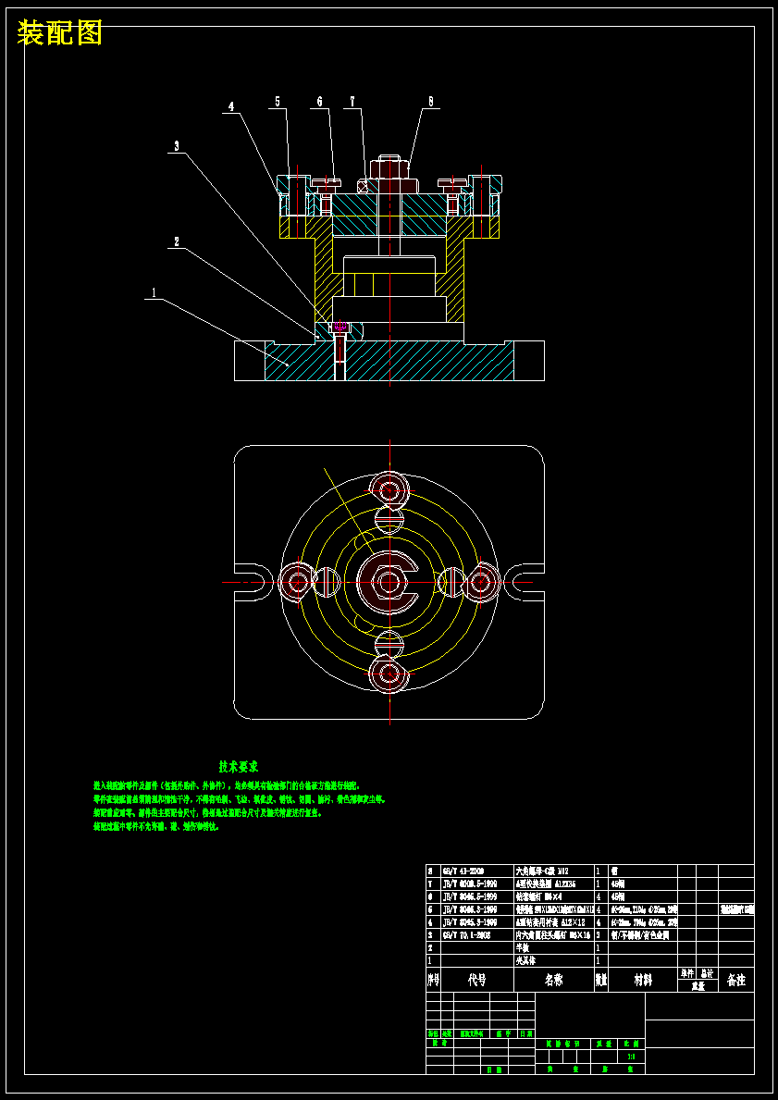Click callout number 4 above the section view
The image size is (778, 1100).
pyautogui.click(x=230, y=106)
